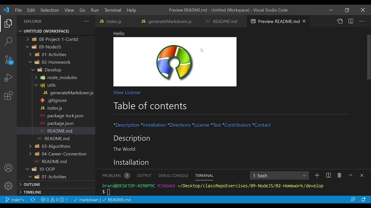Open the Terminal menu

113,10
